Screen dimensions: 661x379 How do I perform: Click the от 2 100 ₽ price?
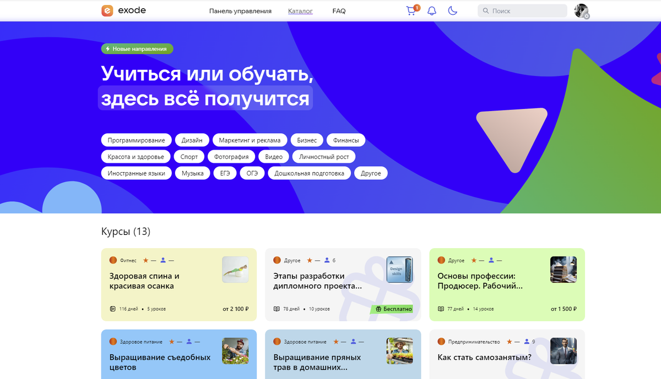pyautogui.click(x=236, y=309)
